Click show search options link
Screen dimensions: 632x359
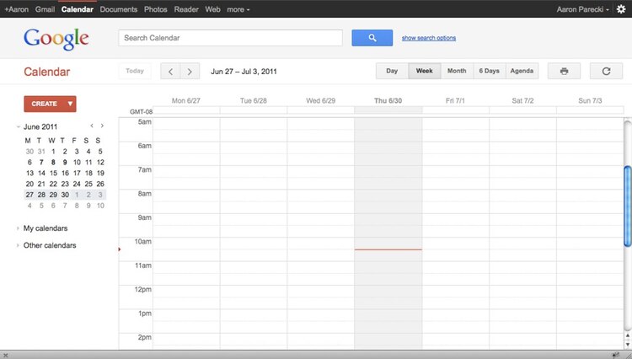coord(429,38)
